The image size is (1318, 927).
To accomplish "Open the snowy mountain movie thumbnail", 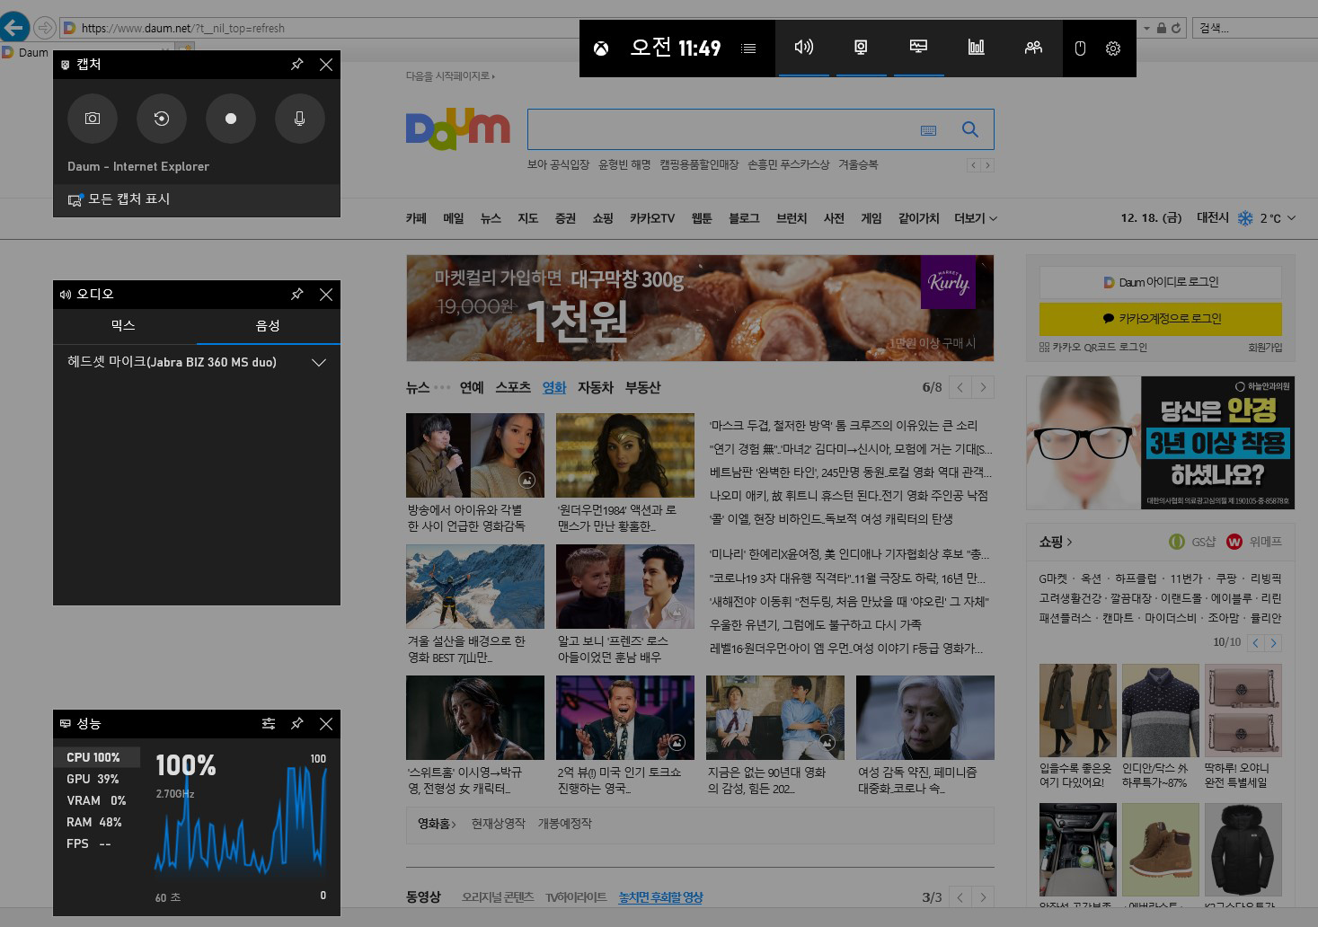I will click(x=475, y=587).
